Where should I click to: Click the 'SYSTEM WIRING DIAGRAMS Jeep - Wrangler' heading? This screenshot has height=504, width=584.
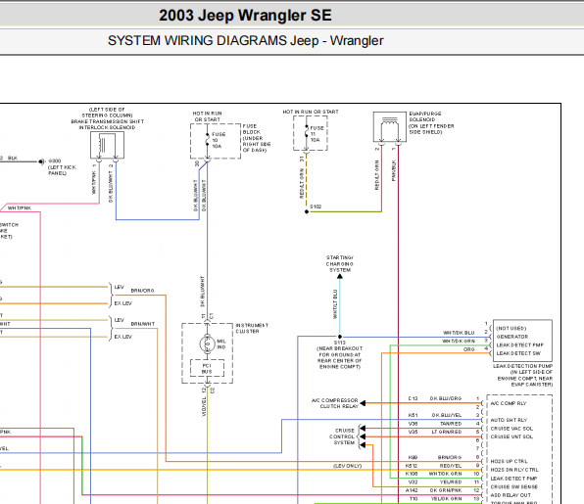tap(245, 40)
